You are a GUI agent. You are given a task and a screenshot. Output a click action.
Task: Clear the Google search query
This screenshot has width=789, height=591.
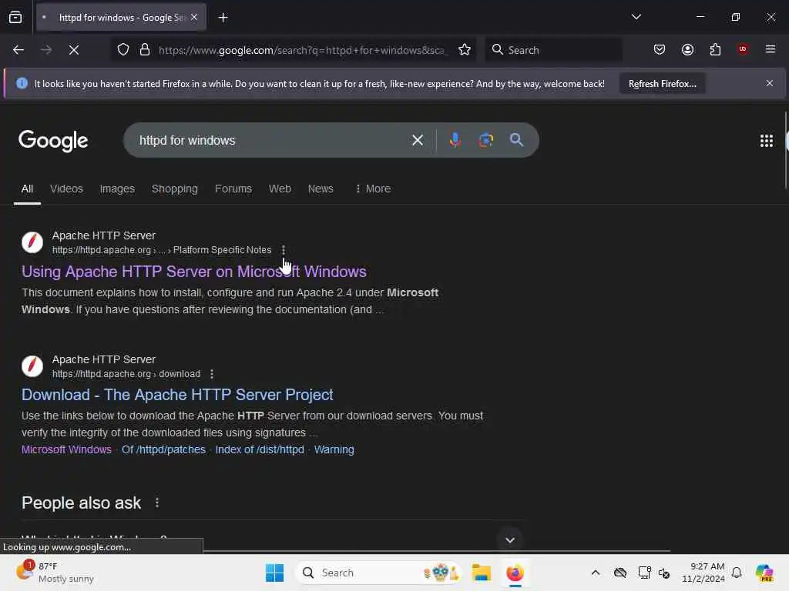click(x=417, y=140)
